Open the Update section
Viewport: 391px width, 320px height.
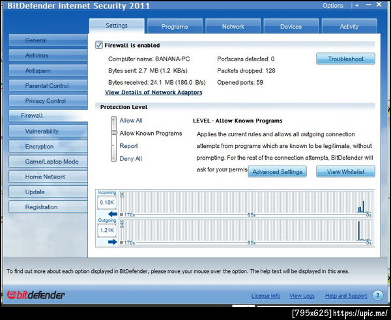tap(48, 192)
